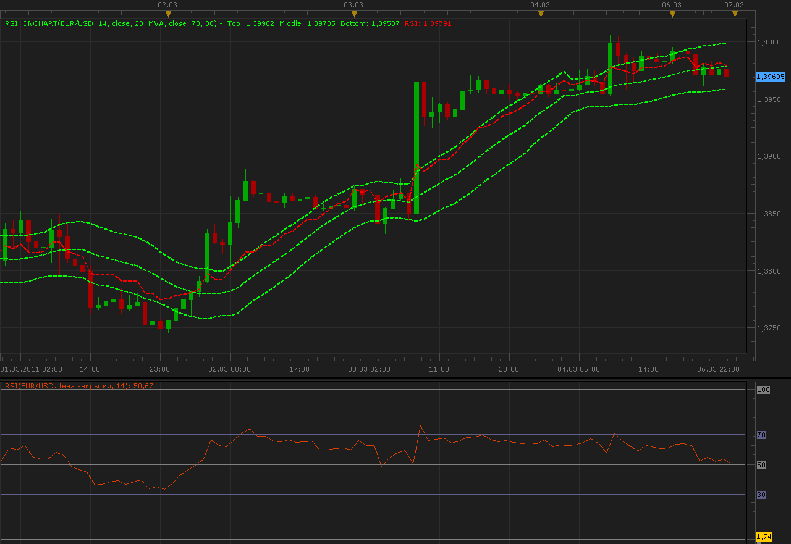This screenshot has width=791, height=544.
Task: Click the RSI overbought level label 70
Action: (x=761, y=435)
